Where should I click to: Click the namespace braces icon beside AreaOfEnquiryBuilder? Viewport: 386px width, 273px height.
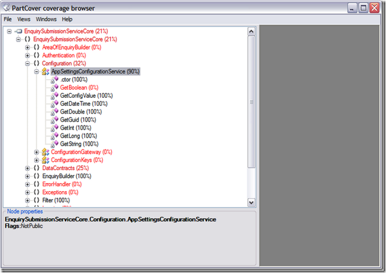36,47
